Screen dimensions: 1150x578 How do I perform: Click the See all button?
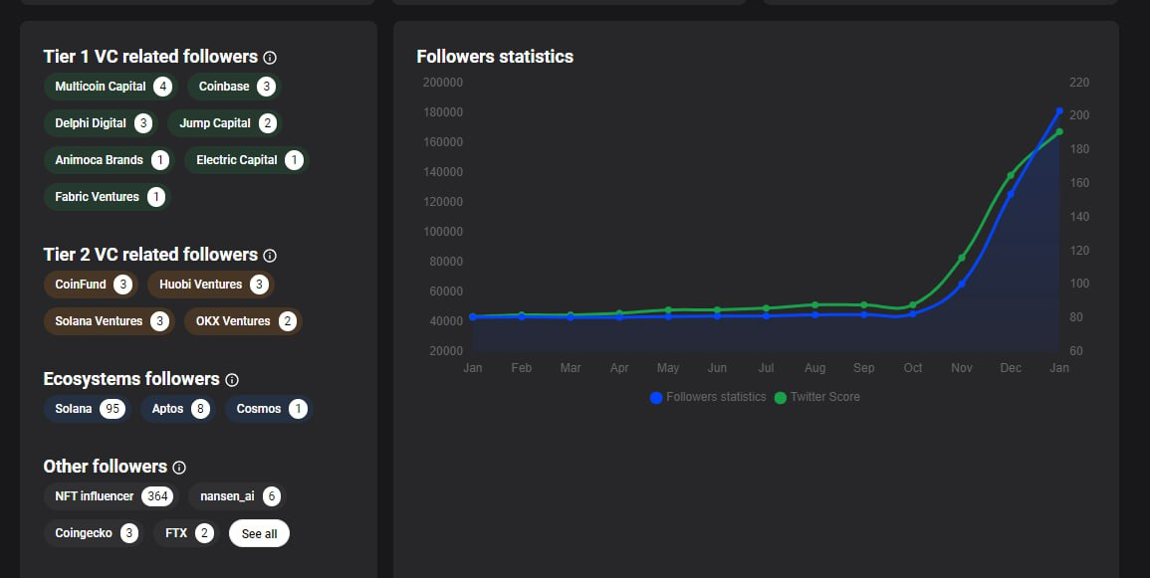[x=259, y=533]
